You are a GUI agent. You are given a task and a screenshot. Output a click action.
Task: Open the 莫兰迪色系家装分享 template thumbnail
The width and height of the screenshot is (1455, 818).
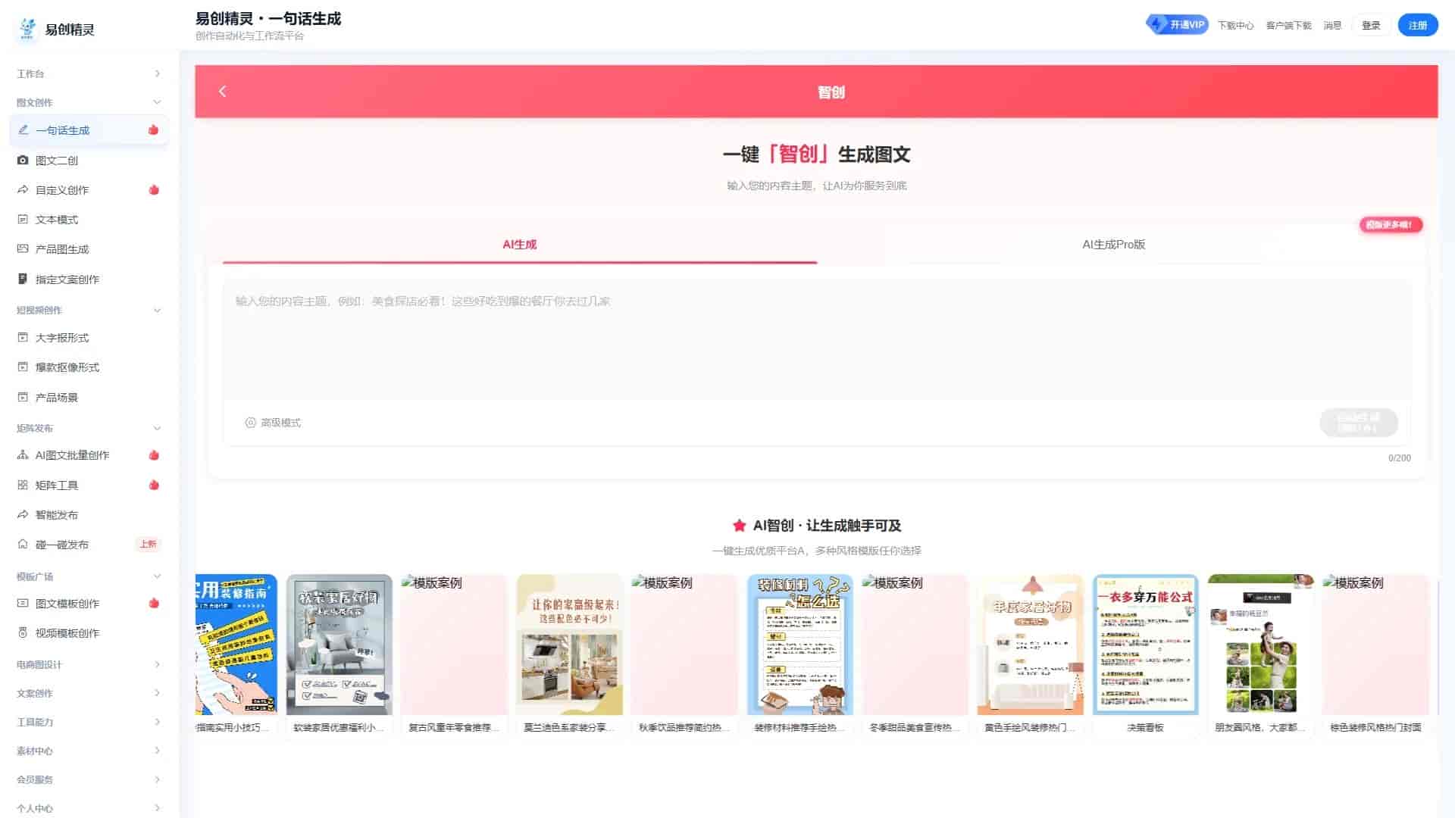pyautogui.click(x=569, y=645)
